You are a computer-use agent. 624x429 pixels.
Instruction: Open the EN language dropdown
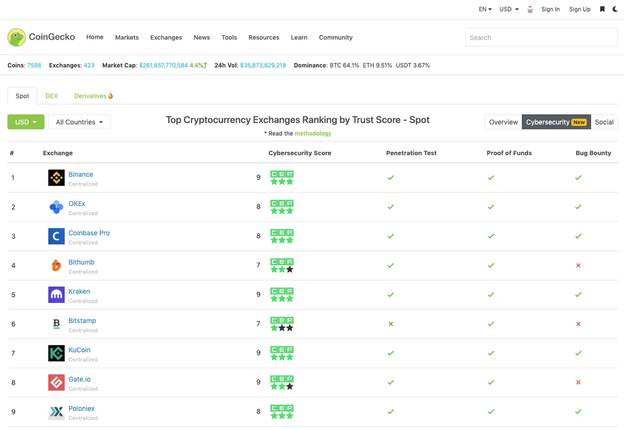pyautogui.click(x=485, y=9)
